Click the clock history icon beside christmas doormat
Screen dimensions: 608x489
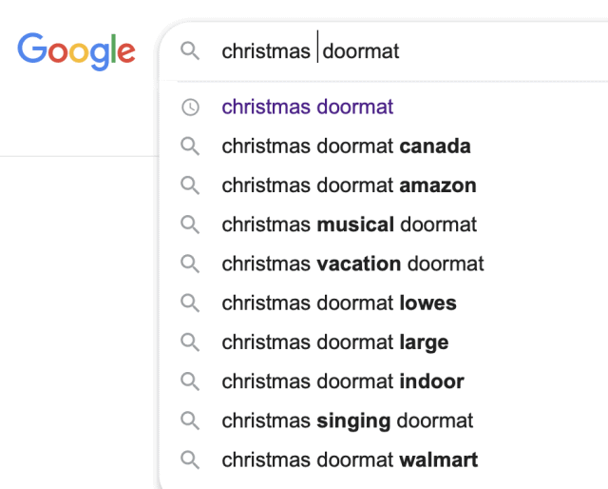tap(190, 108)
